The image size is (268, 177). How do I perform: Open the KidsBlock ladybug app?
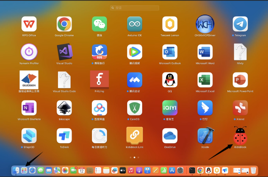(x=240, y=136)
